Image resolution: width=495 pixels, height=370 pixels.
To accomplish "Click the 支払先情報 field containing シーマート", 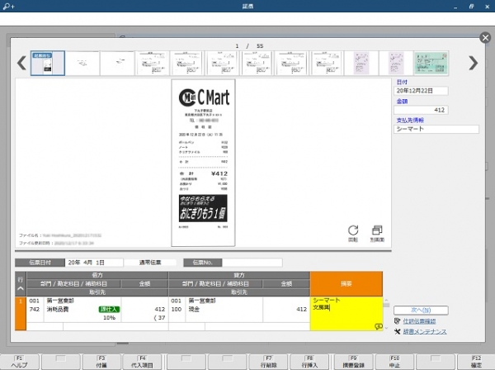I will tap(436, 129).
